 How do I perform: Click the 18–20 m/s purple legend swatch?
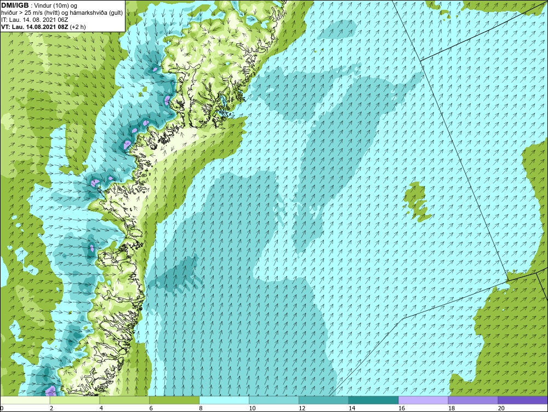pos(473,400)
